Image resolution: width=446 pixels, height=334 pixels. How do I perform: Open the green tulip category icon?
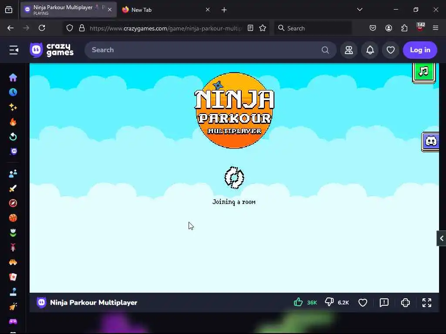[13, 233]
